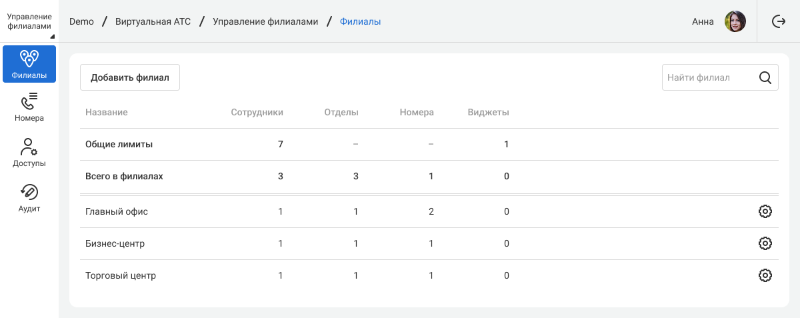This screenshot has height=318, width=800.
Task: Click Anna's profile avatar
Action: (x=735, y=21)
